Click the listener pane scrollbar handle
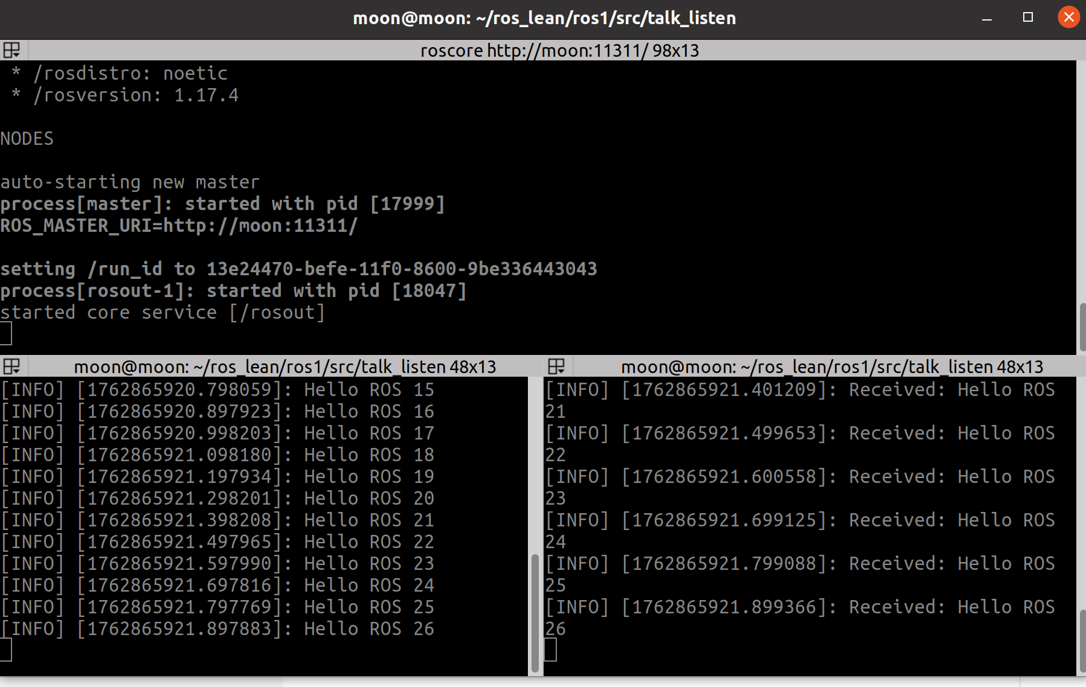Screen dimensions: 1086x687 pos(1082,641)
